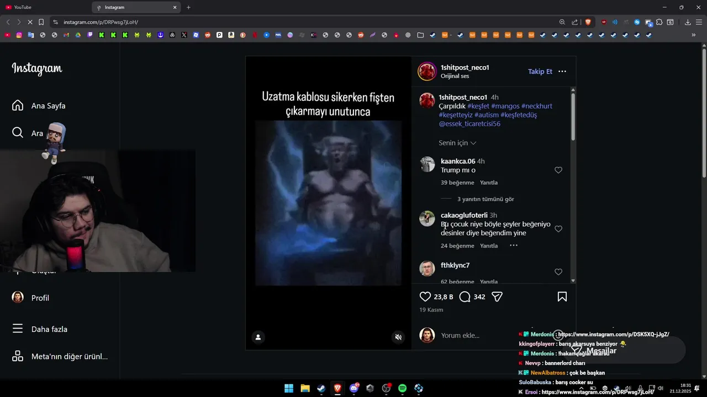Click the Instagram logo
Image resolution: width=707 pixels, height=397 pixels.
tap(37, 68)
